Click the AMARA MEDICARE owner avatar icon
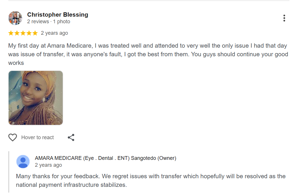The height and width of the screenshot is (194, 307). pos(23,161)
